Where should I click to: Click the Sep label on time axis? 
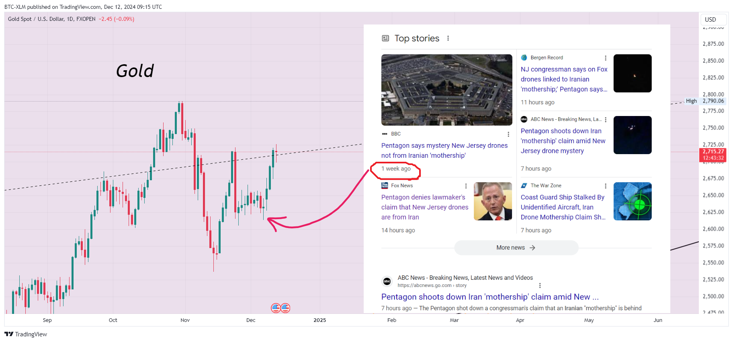pos(47,320)
